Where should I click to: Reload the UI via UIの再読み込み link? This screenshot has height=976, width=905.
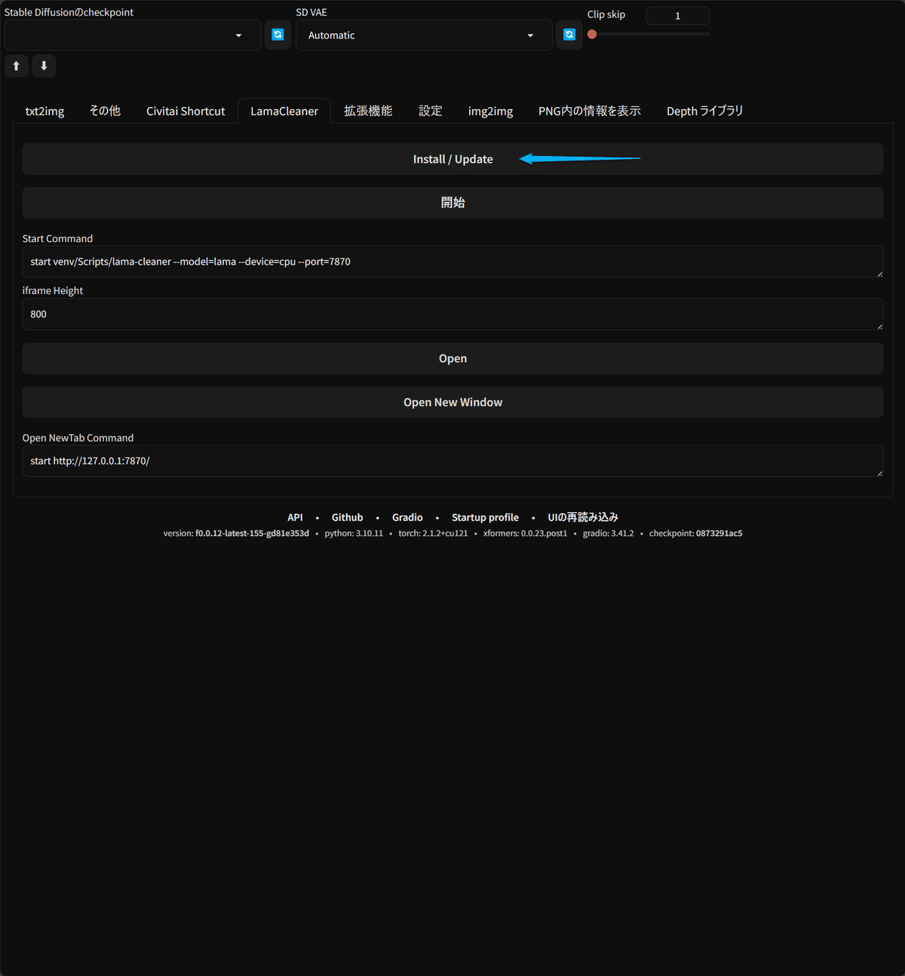pos(583,517)
